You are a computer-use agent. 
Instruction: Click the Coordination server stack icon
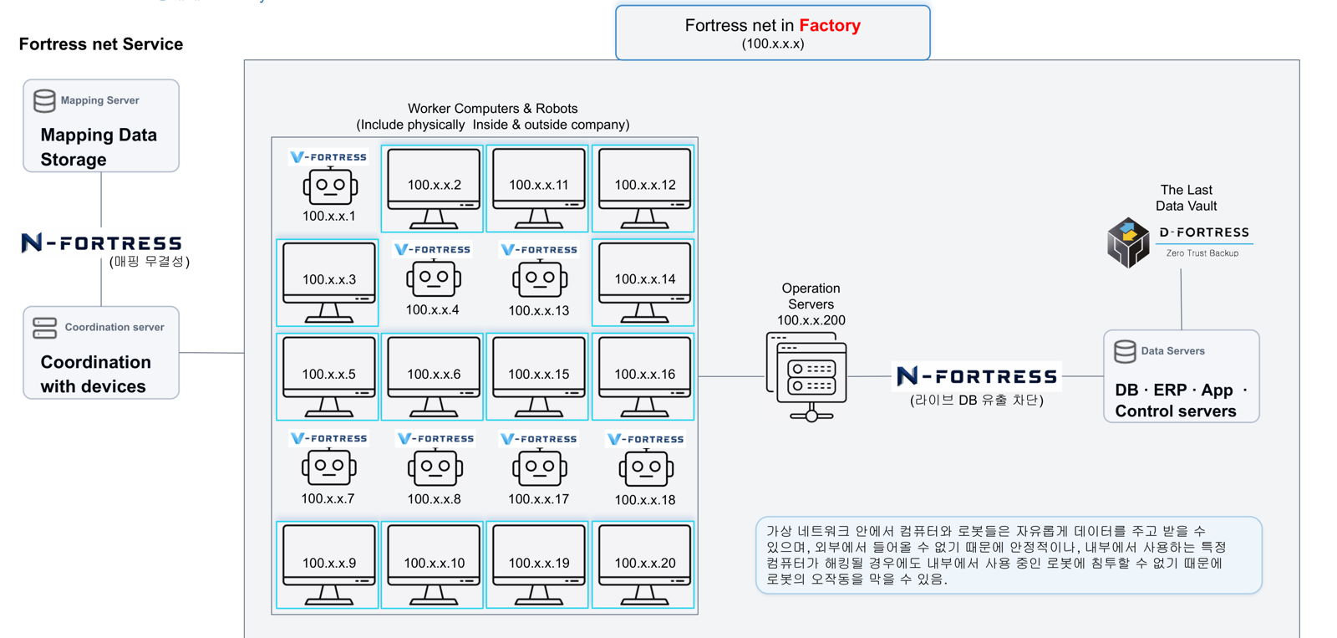coord(45,328)
